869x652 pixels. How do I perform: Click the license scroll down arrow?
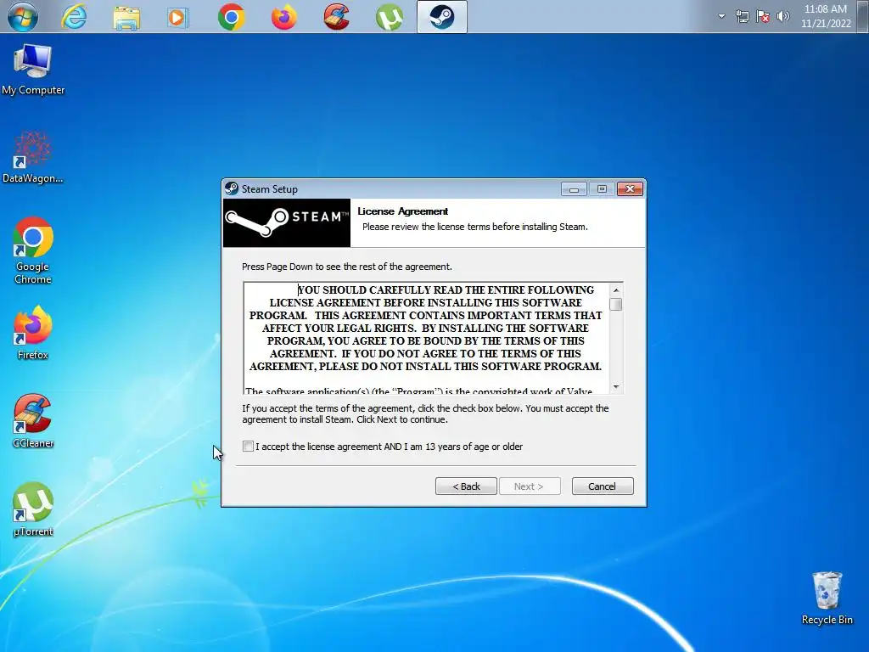pos(616,386)
